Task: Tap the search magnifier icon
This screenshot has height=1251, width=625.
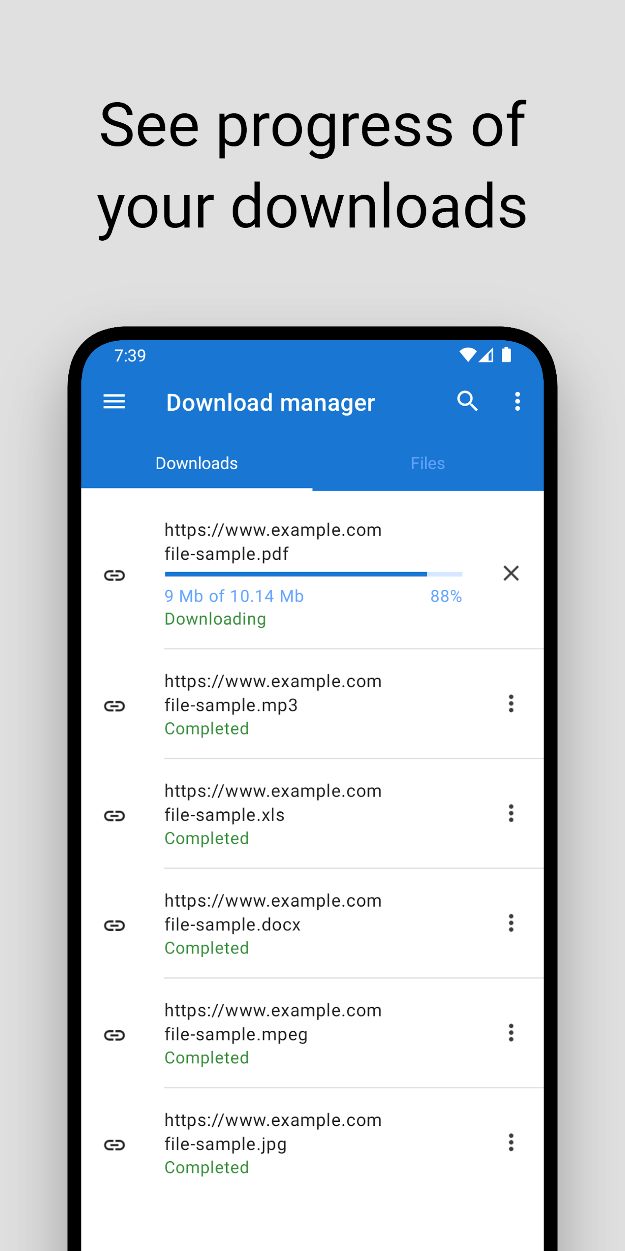Action: pos(467,402)
